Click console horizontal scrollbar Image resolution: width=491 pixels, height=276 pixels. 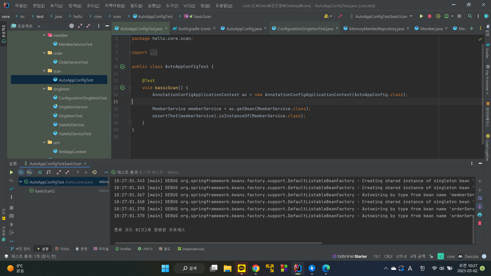[x=218, y=243]
